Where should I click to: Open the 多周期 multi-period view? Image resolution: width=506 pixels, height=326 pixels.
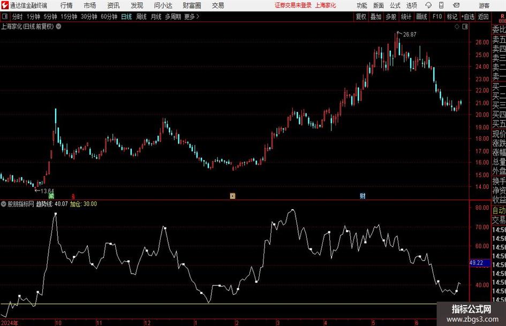coord(173,17)
